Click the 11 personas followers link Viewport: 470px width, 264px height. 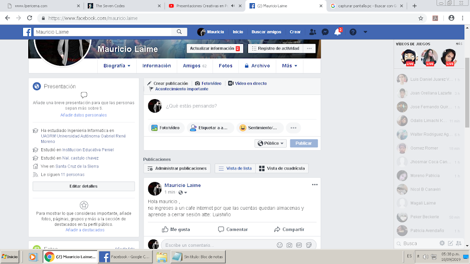[x=73, y=175]
